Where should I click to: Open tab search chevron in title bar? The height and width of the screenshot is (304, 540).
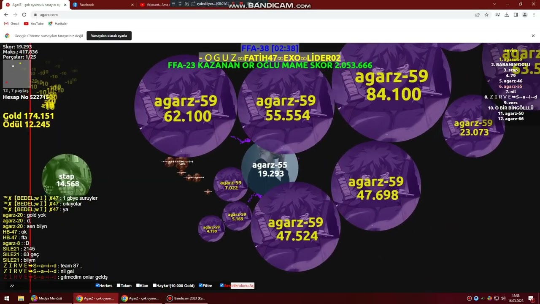pyautogui.click(x=494, y=4)
